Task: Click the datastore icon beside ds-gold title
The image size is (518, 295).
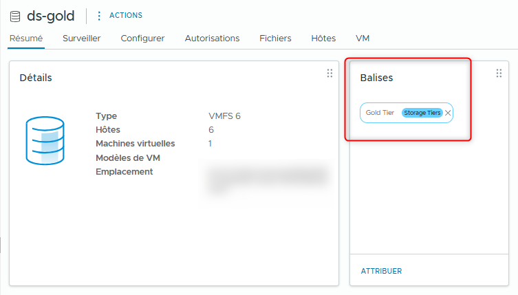Action: point(14,16)
